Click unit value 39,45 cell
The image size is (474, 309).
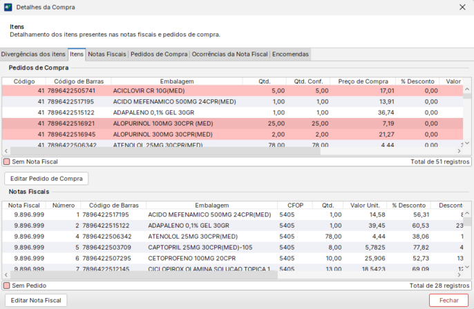coord(377,226)
